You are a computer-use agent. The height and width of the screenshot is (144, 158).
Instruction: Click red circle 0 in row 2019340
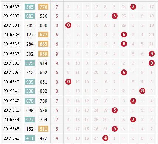(x=68, y=82)
